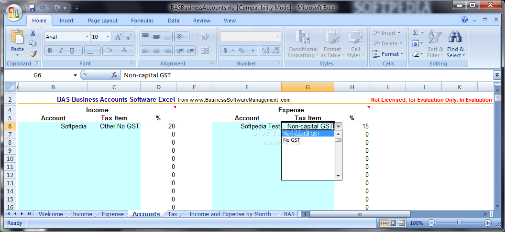The image size is (505, 232).
Task: Switch to Page Layout view
Action: point(393,223)
